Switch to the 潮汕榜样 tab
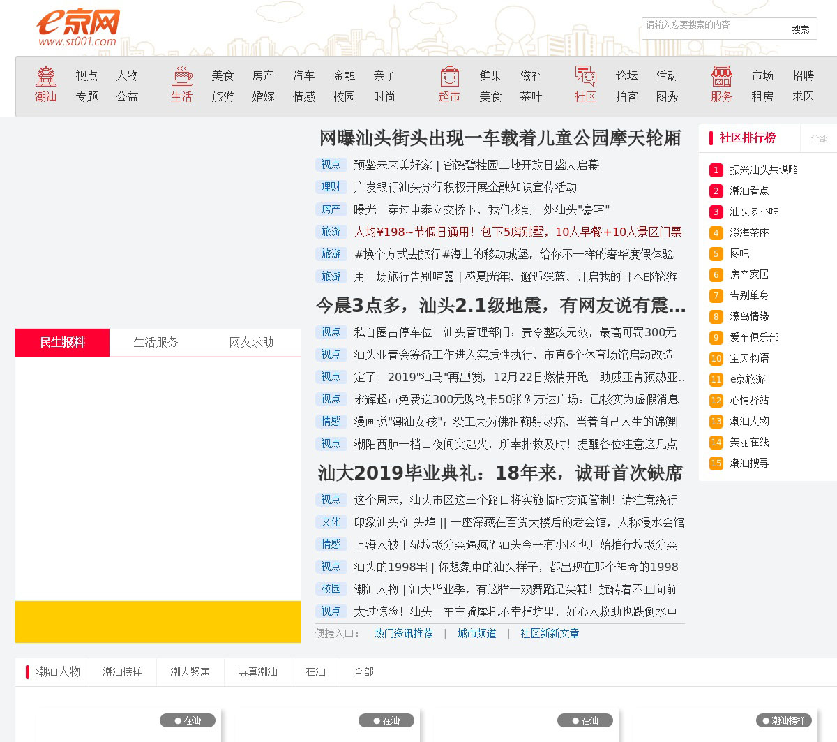837x742 pixels. [x=123, y=672]
